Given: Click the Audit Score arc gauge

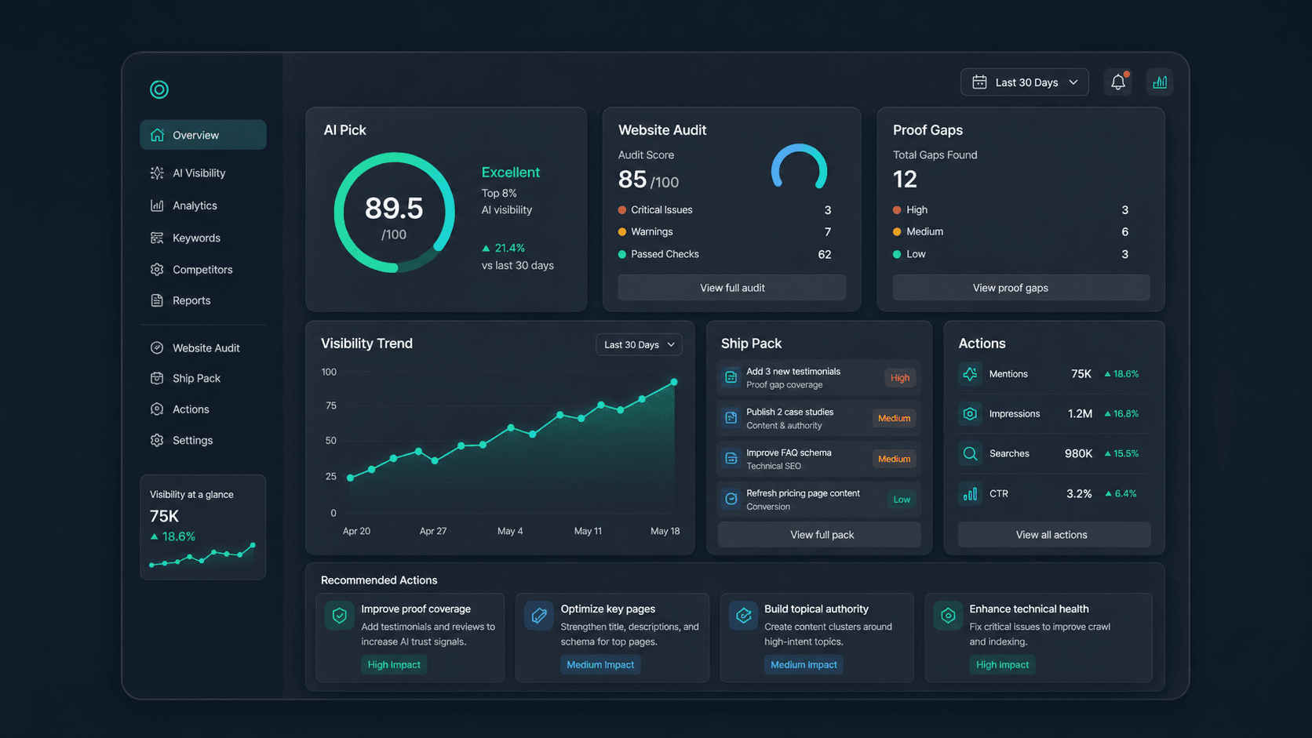Looking at the screenshot, I should tap(799, 166).
